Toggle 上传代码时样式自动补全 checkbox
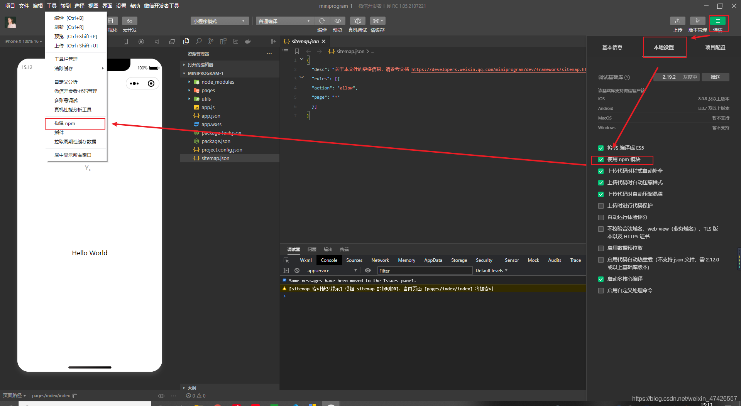 pyautogui.click(x=601, y=171)
